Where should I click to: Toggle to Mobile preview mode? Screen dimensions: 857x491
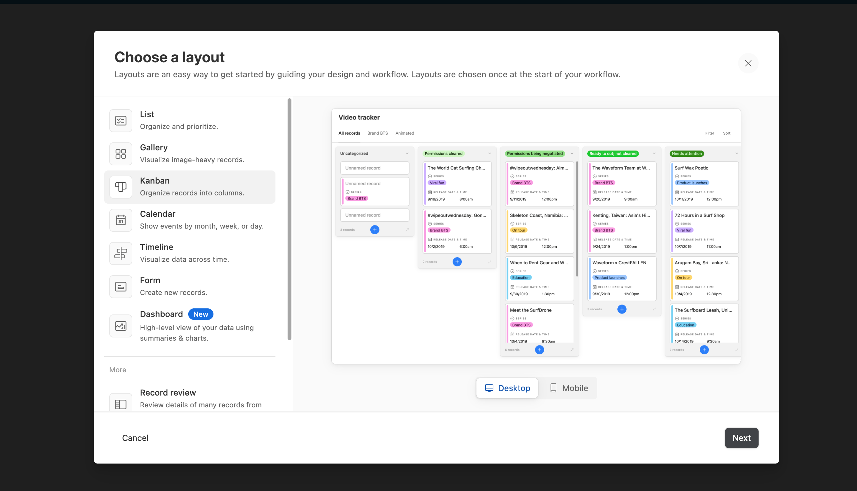point(568,388)
